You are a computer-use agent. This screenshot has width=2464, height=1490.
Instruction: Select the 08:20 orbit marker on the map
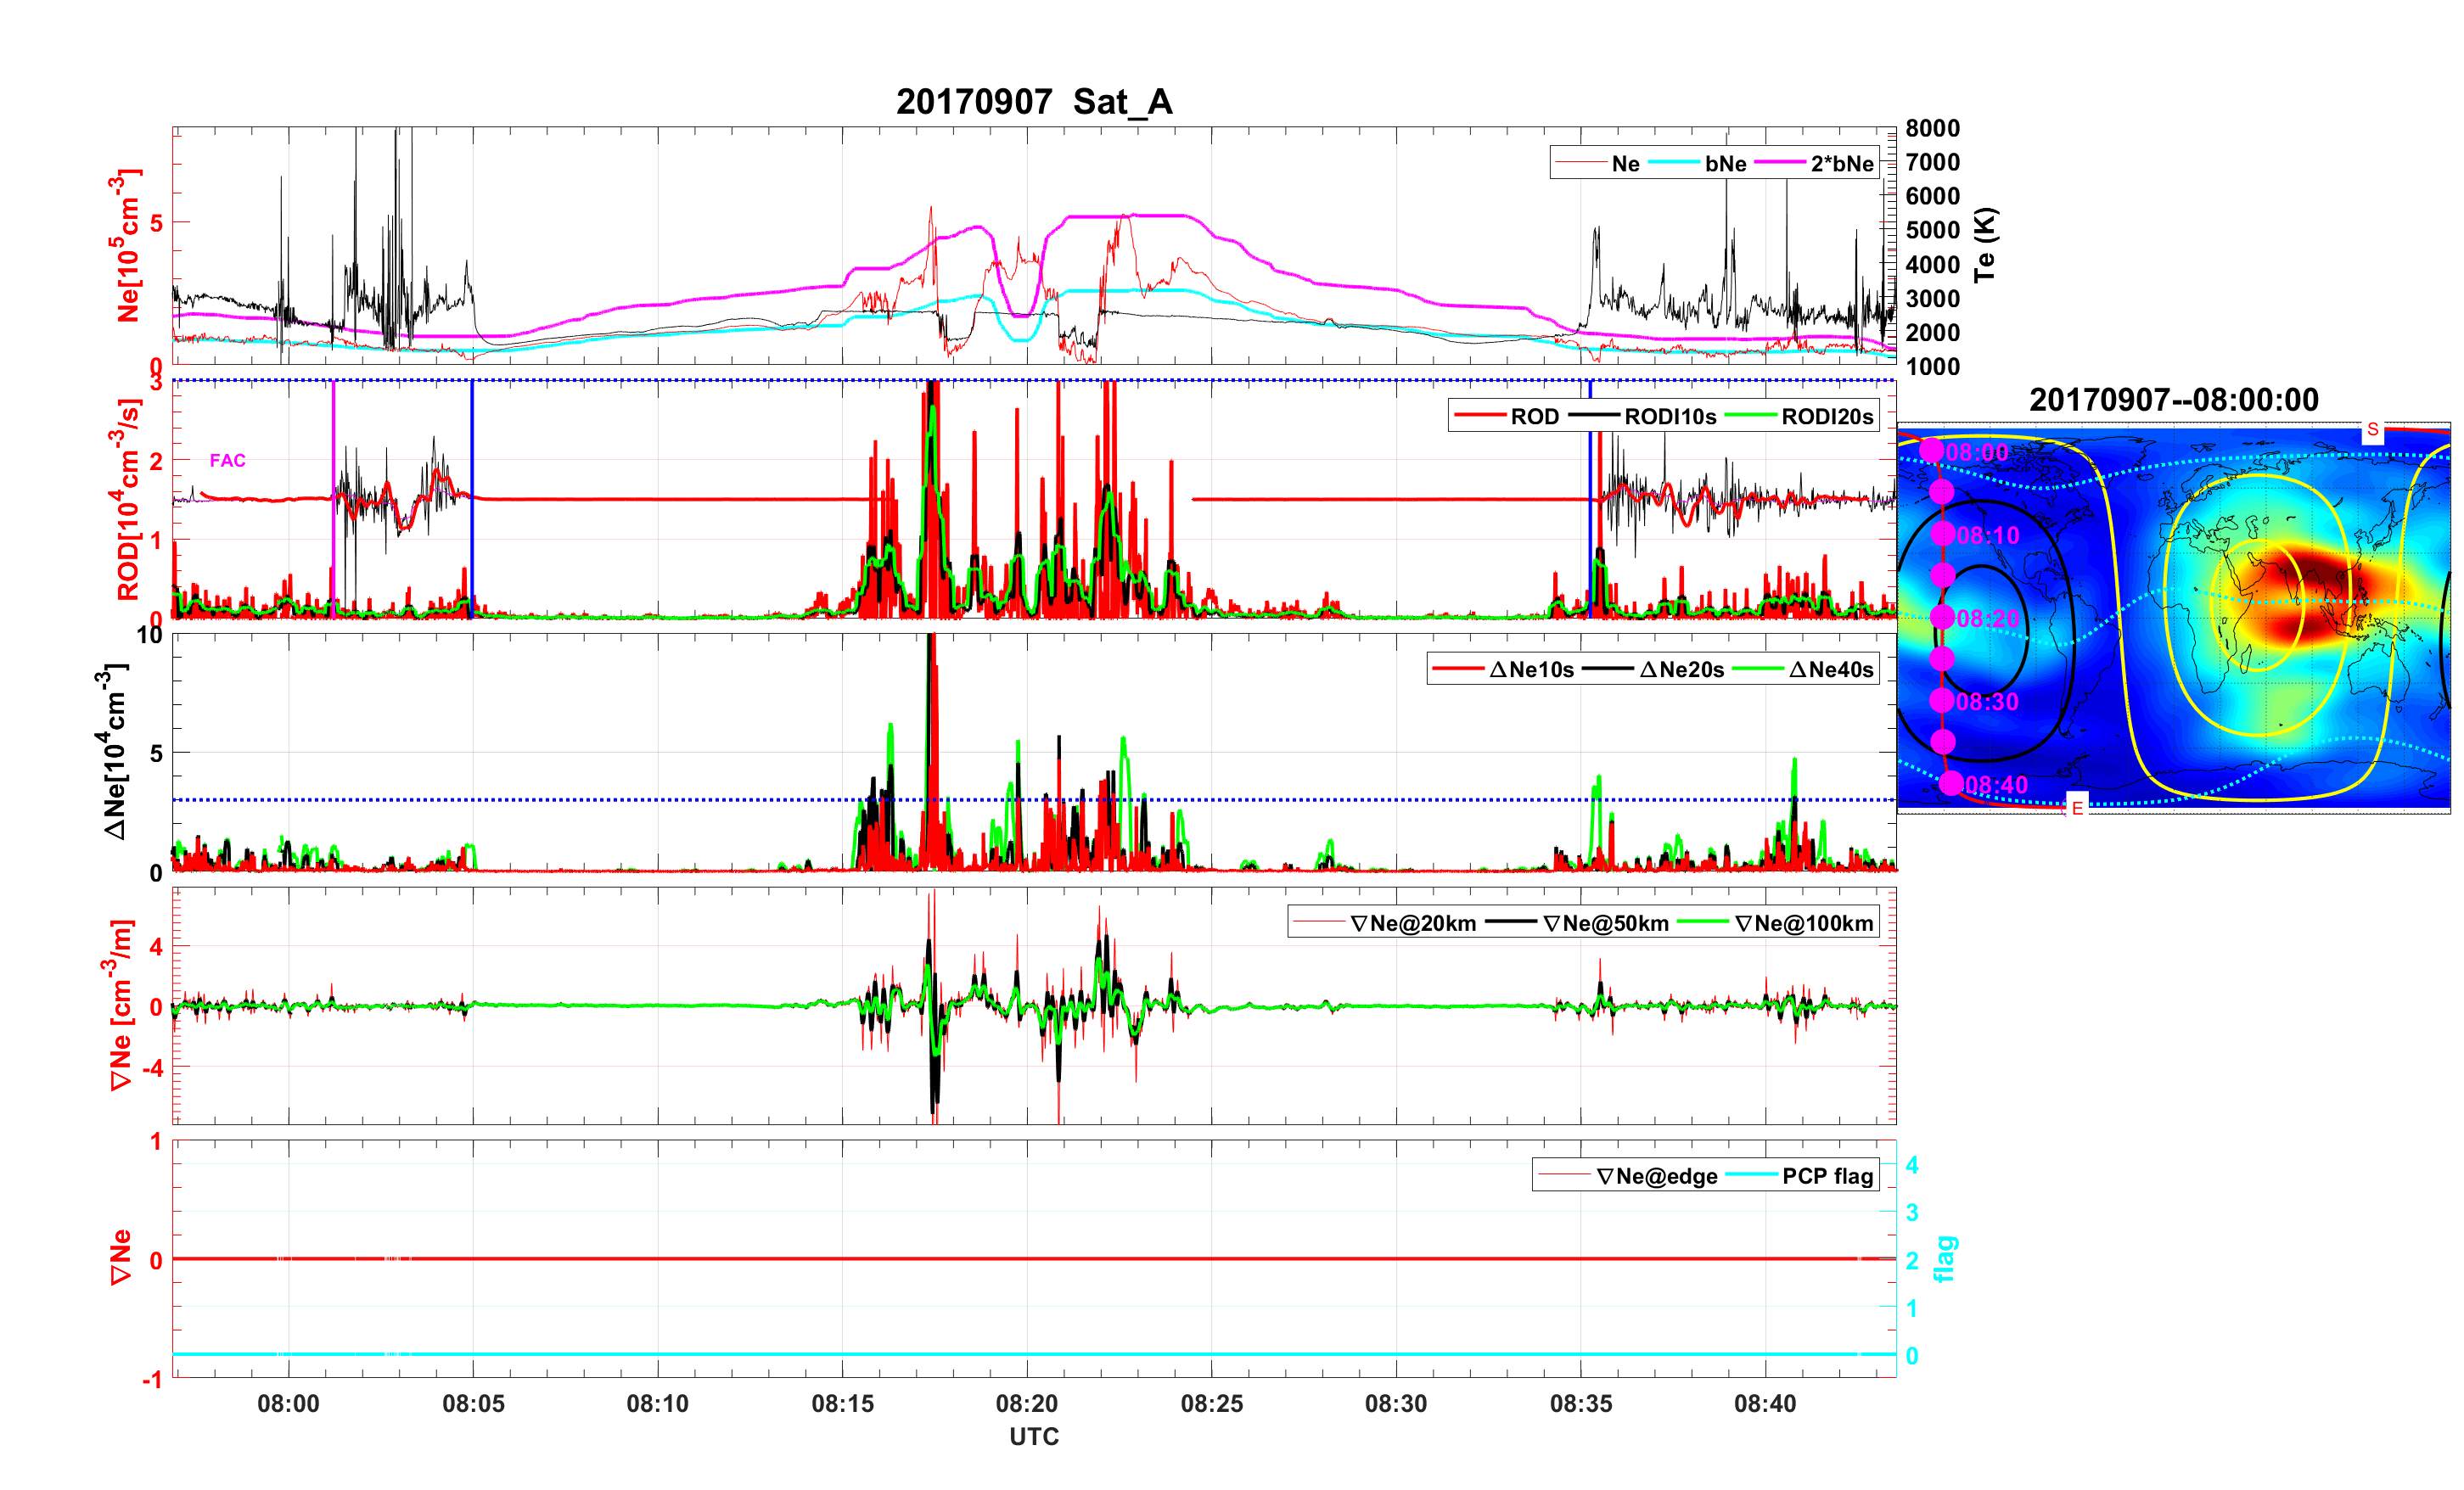tap(1942, 617)
